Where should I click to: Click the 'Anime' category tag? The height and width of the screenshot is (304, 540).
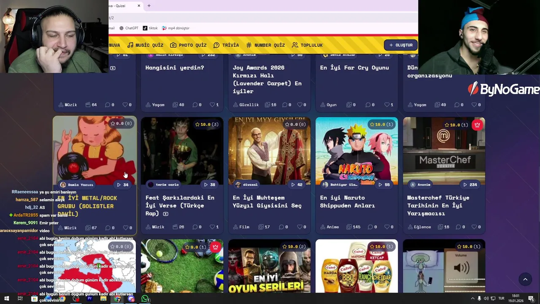[x=329, y=227]
